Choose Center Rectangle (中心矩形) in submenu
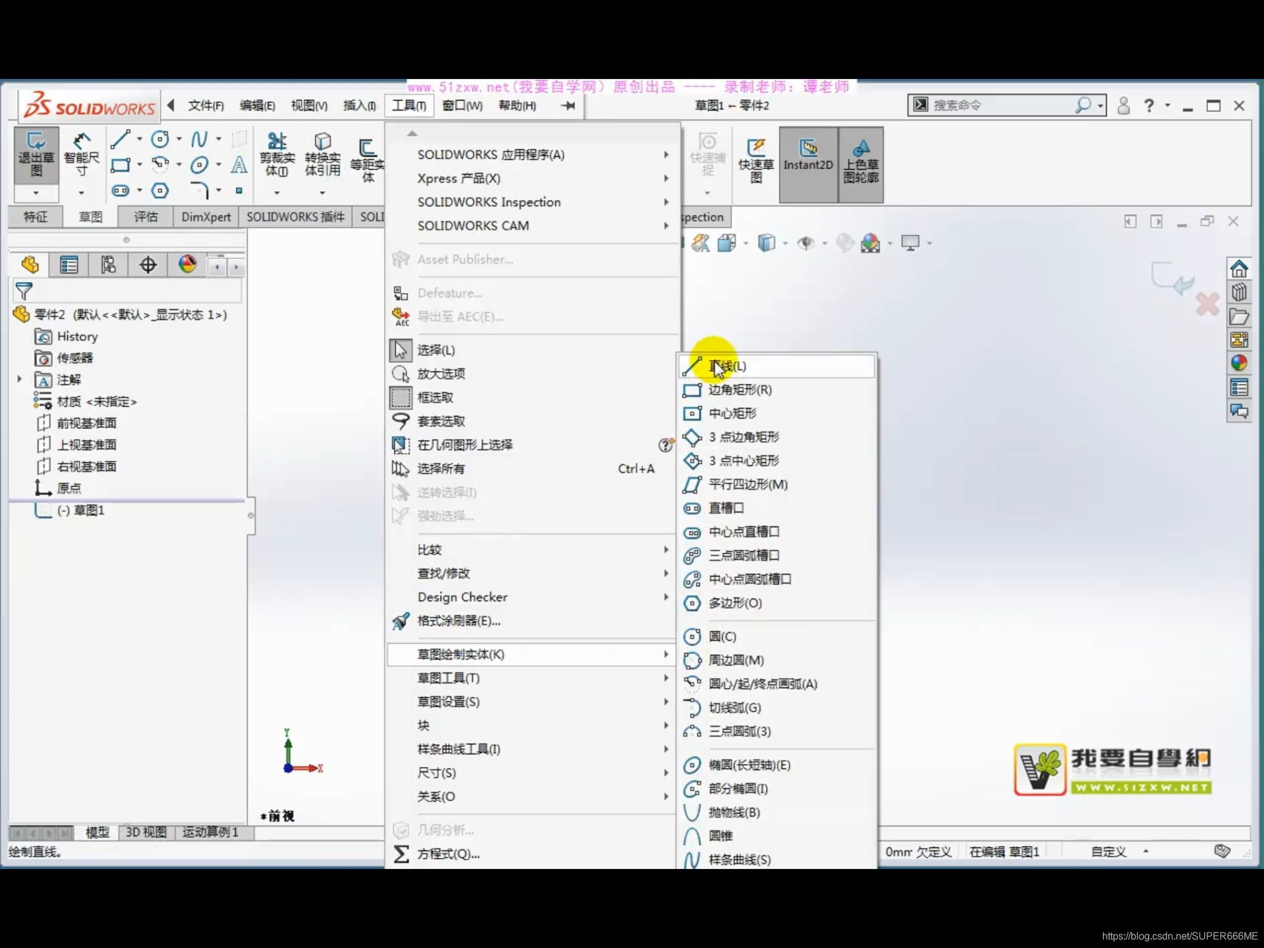This screenshot has height=948, width=1264. (732, 414)
